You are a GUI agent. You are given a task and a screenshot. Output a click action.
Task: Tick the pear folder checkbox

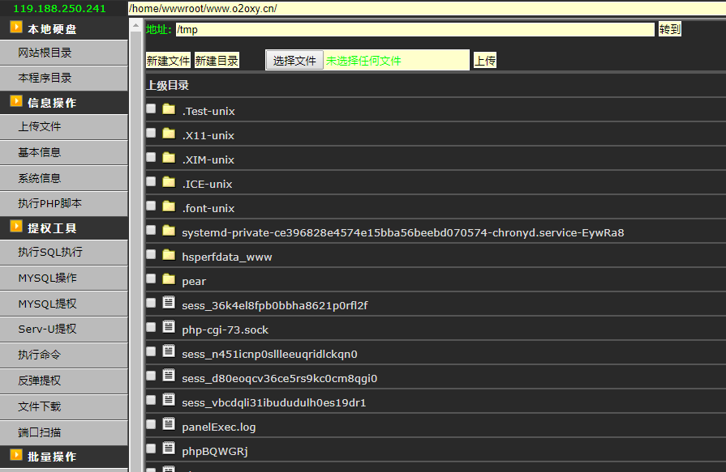click(x=151, y=279)
